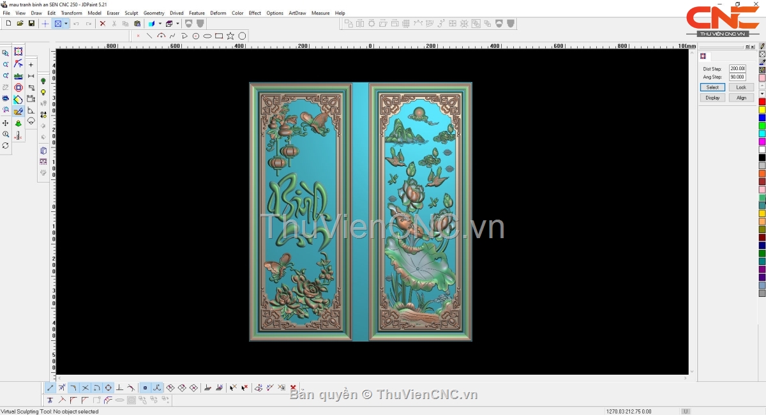
Task: Toggle the circle center snap button
Action: point(109,388)
